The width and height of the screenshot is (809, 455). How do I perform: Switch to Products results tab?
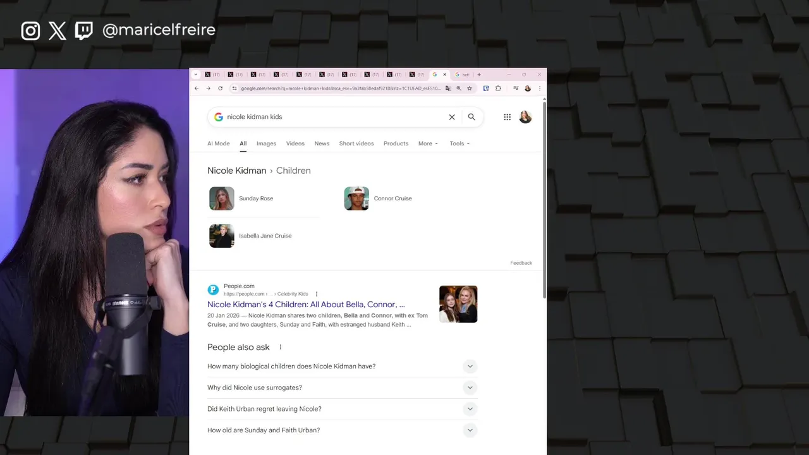[x=396, y=143]
